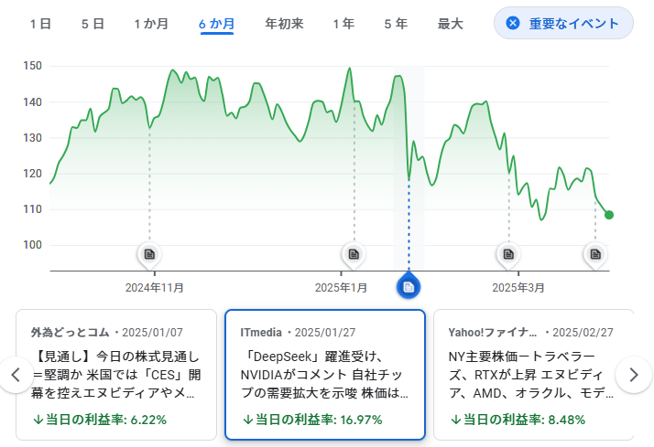Click the 150 value on price axis
The height and width of the screenshot is (447, 654).
click(33, 66)
